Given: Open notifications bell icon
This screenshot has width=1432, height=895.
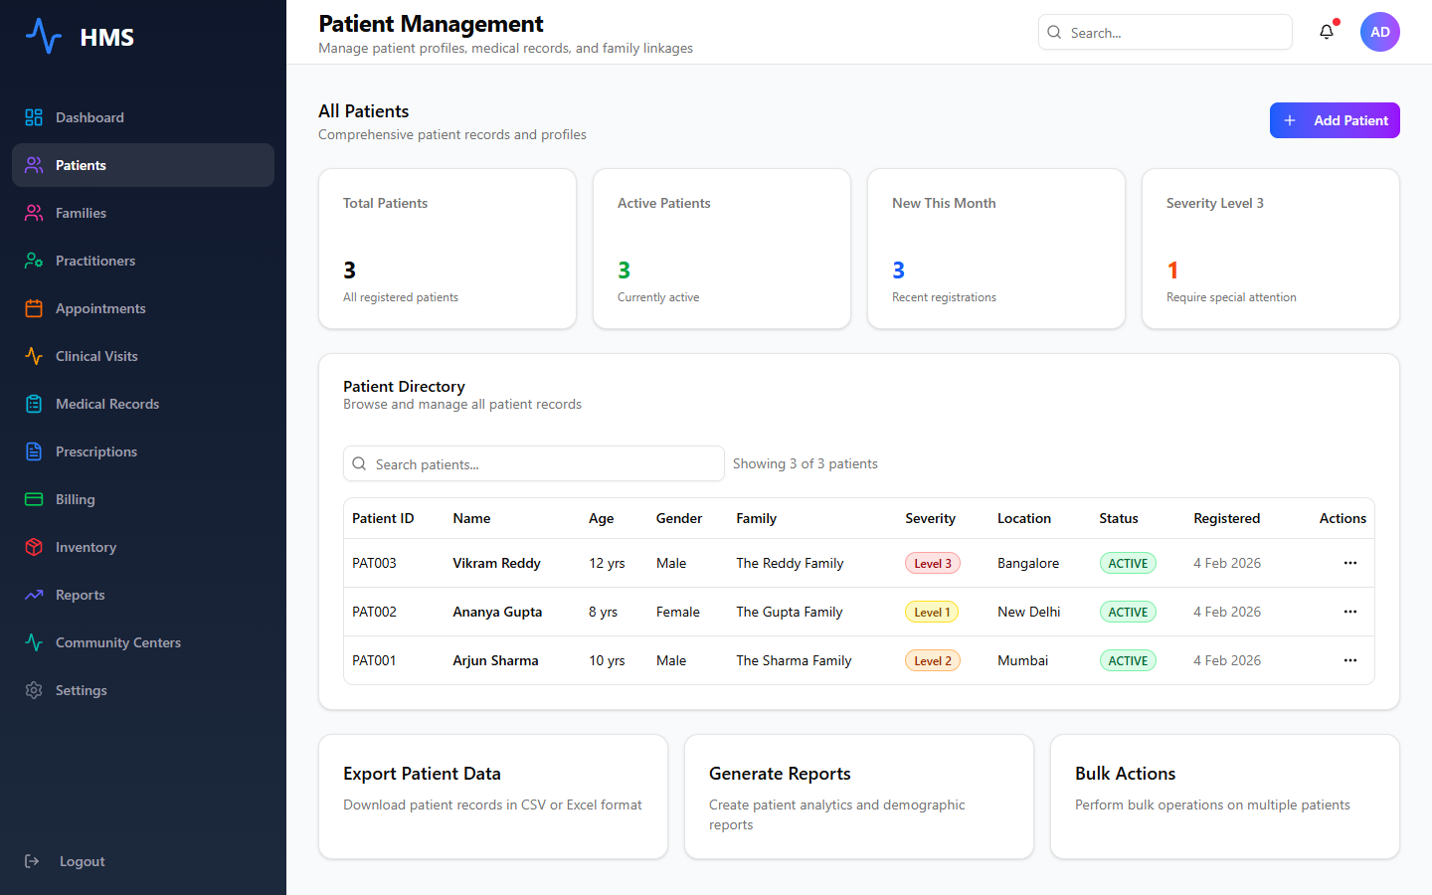Looking at the screenshot, I should 1327,32.
